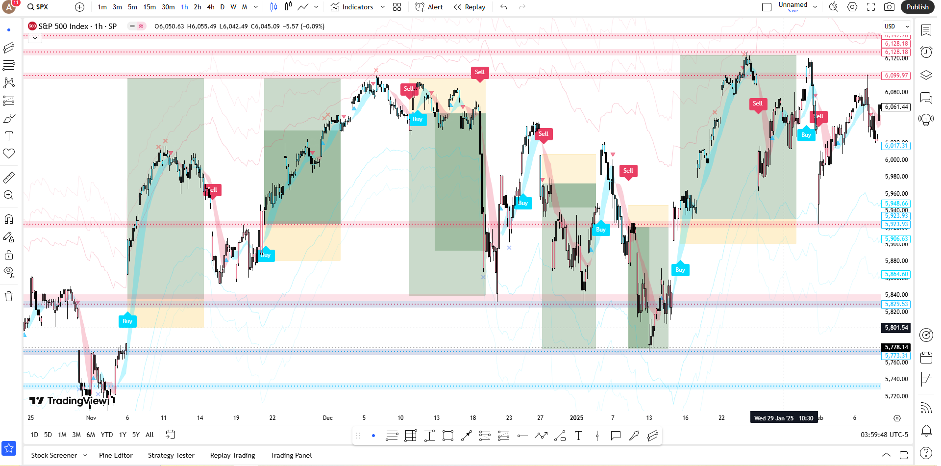
Task: Select the brush drawing tool
Action: 9,118
